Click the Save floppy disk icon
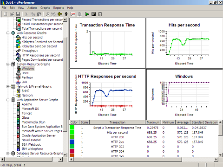Viewport: 223px width, 167px height. [x=18, y=14]
